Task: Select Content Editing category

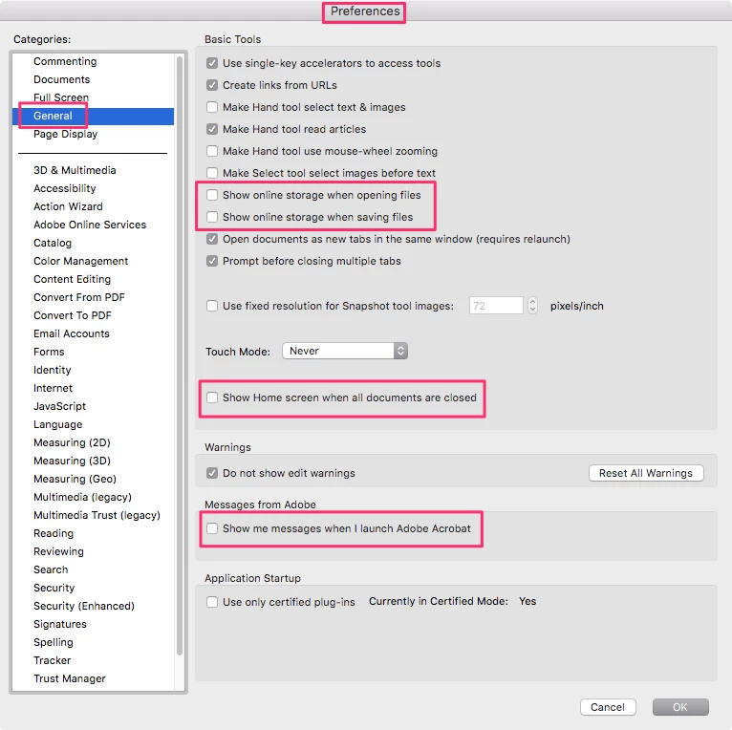Action: click(72, 279)
